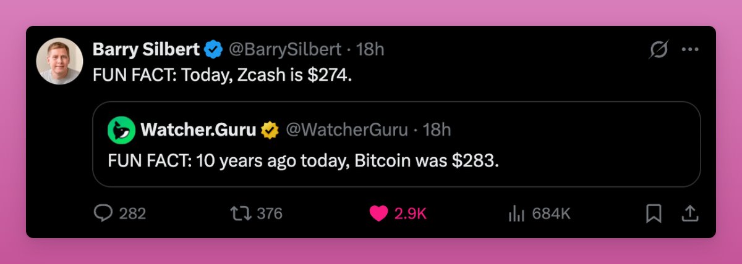View analytics showing 684K views
The image size is (742, 264).
(515, 213)
